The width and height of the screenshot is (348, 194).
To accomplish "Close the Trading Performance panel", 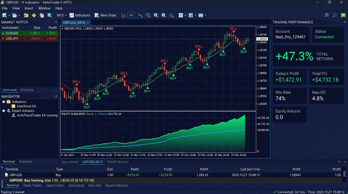I will pos(345,22).
